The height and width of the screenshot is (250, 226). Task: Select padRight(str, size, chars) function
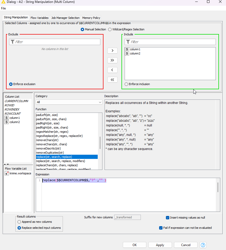pyautogui.click(x=52, y=127)
